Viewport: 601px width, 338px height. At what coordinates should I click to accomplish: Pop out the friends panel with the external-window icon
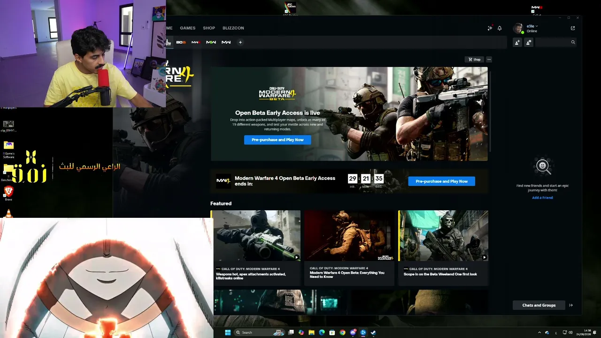click(573, 28)
